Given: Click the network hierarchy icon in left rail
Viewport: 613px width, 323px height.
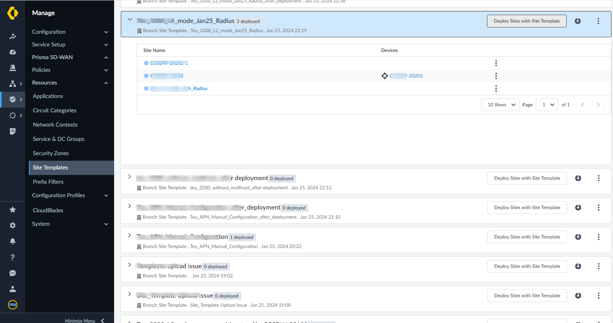Looking at the screenshot, I should coord(13,84).
